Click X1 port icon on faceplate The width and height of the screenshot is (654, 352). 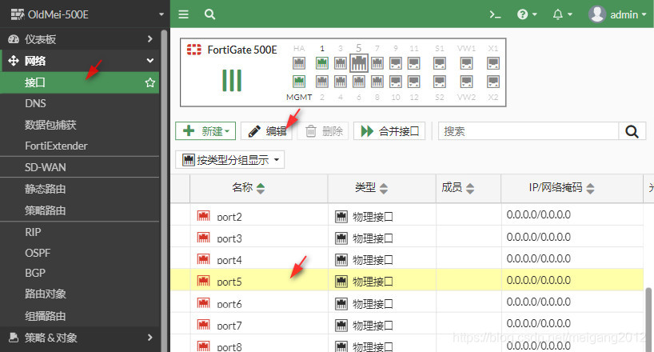(x=493, y=63)
